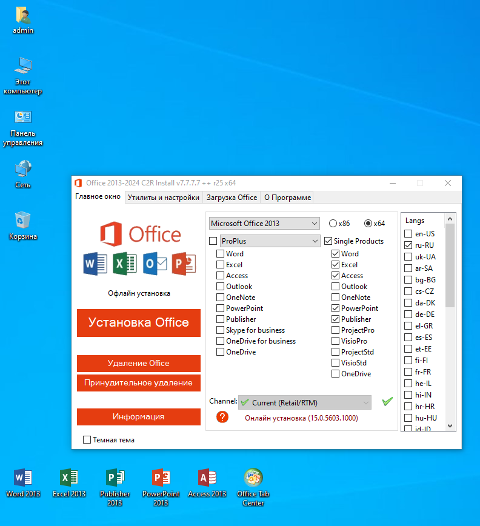480x526 pixels.
Task: Switch to Утилиты и настройки tab
Action: click(x=164, y=198)
